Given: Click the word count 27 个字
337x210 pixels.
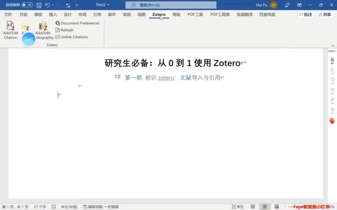Looking at the screenshot, I should pos(40,207).
